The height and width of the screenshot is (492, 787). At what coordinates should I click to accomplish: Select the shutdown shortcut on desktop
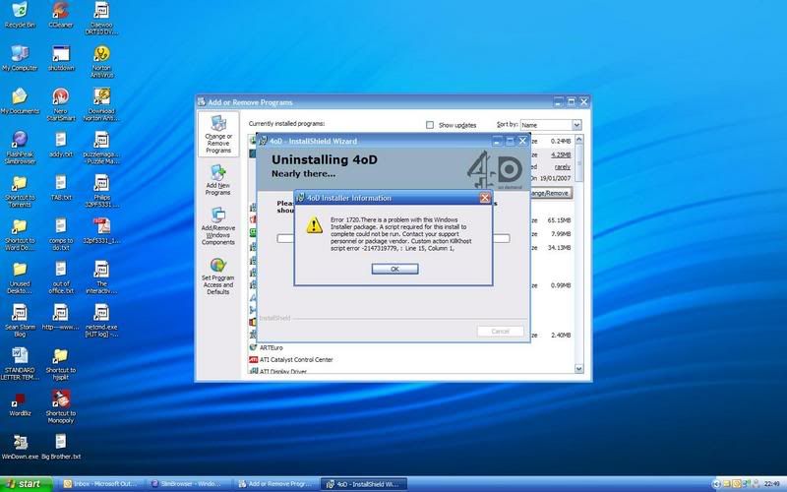[x=61, y=58]
